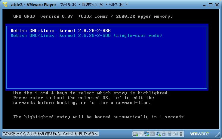The height and width of the screenshot is (139, 222).
Task: Click the hard disk device icon
Action: [x=135, y=134]
